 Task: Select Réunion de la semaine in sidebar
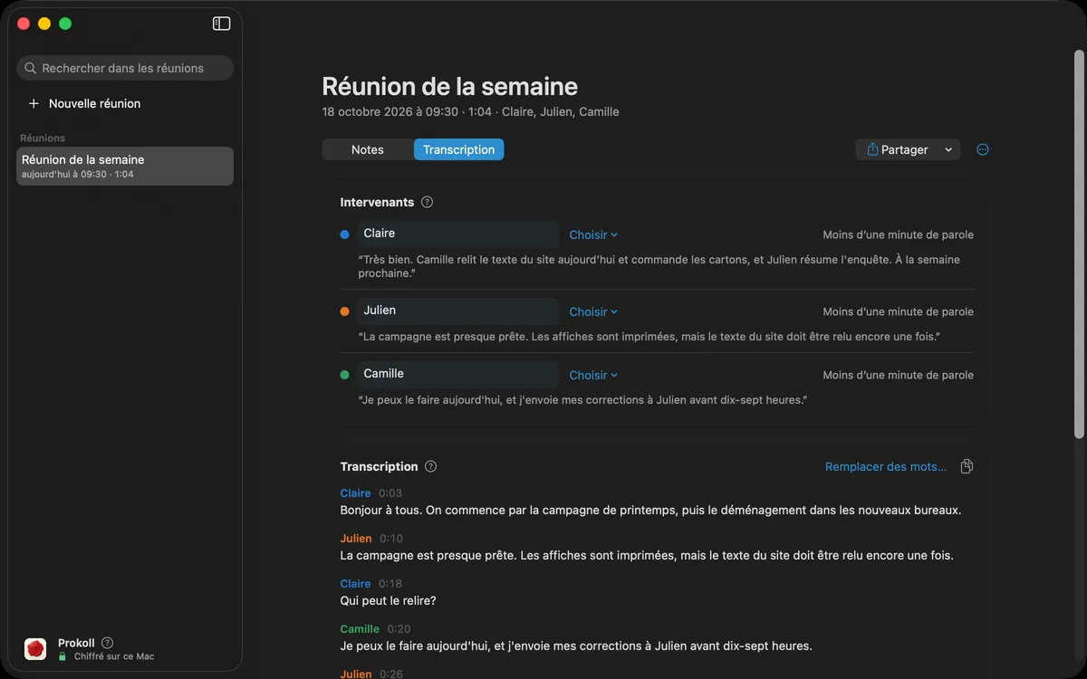pyautogui.click(x=125, y=166)
